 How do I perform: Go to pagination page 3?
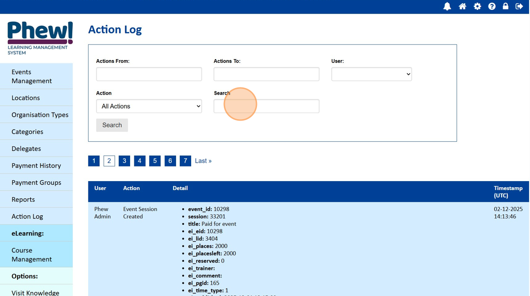tap(124, 161)
